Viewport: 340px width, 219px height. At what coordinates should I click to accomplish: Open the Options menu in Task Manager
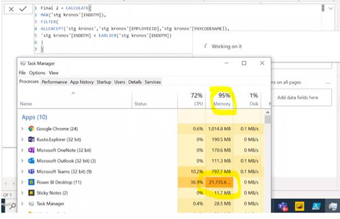[x=37, y=73]
